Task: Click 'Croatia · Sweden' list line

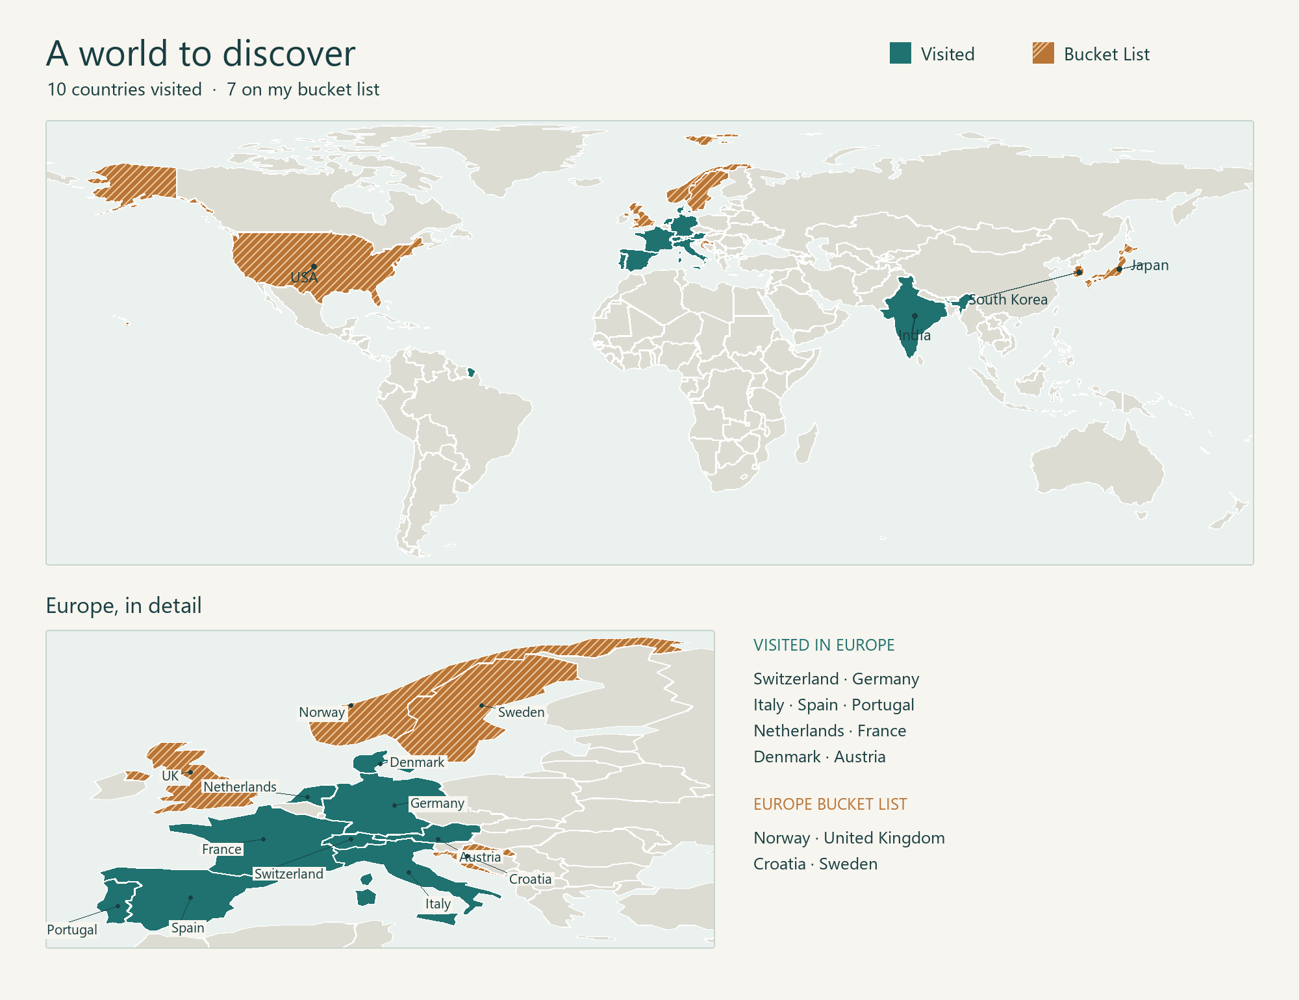Action: tap(815, 864)
